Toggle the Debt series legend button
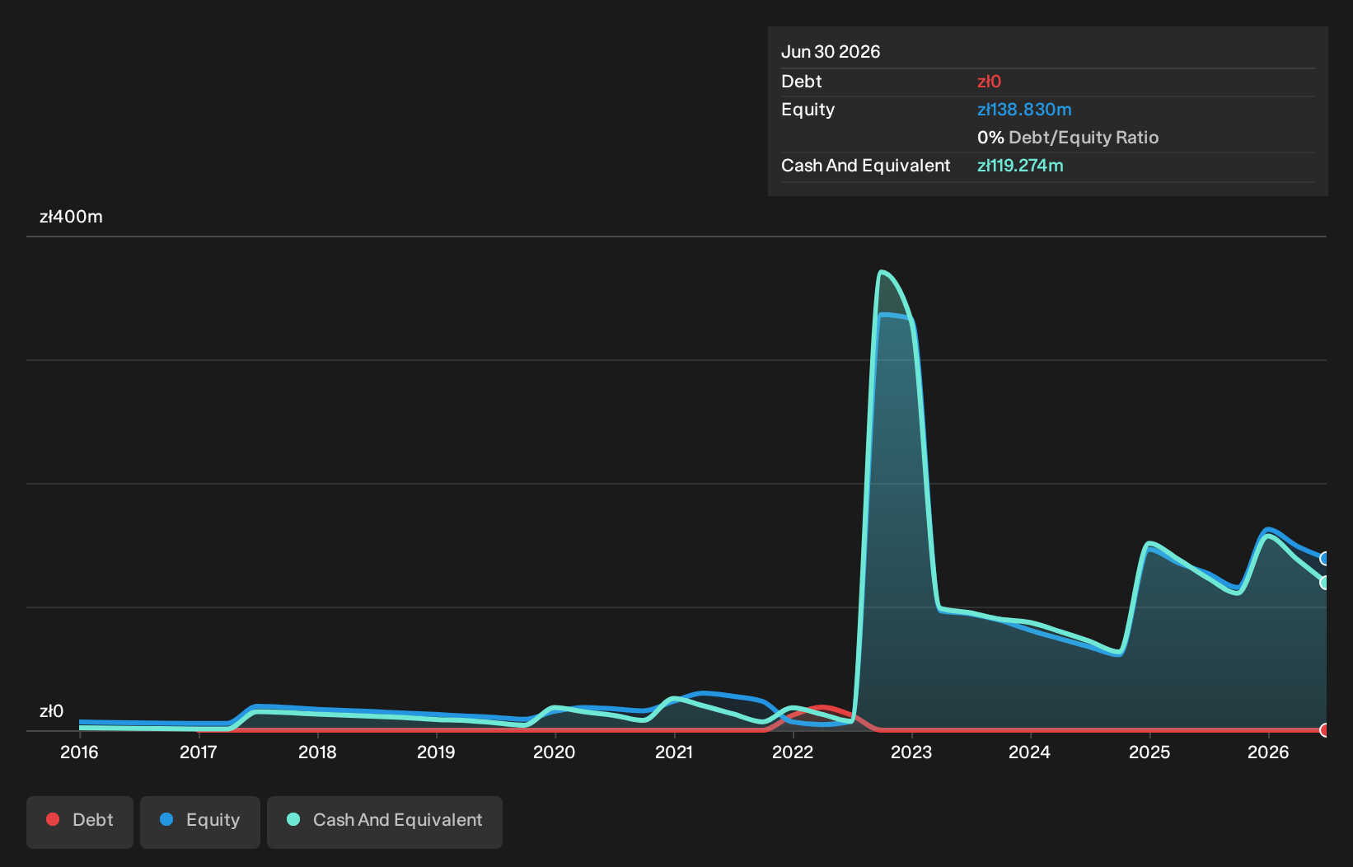Viewport: 1353px width, 867px height. (x=80, y=822)
